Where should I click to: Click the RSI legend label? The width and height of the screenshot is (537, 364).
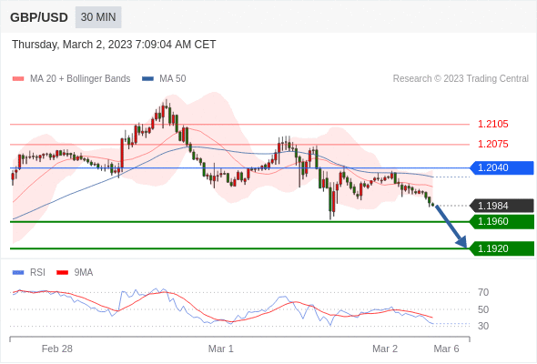(37, 273)
